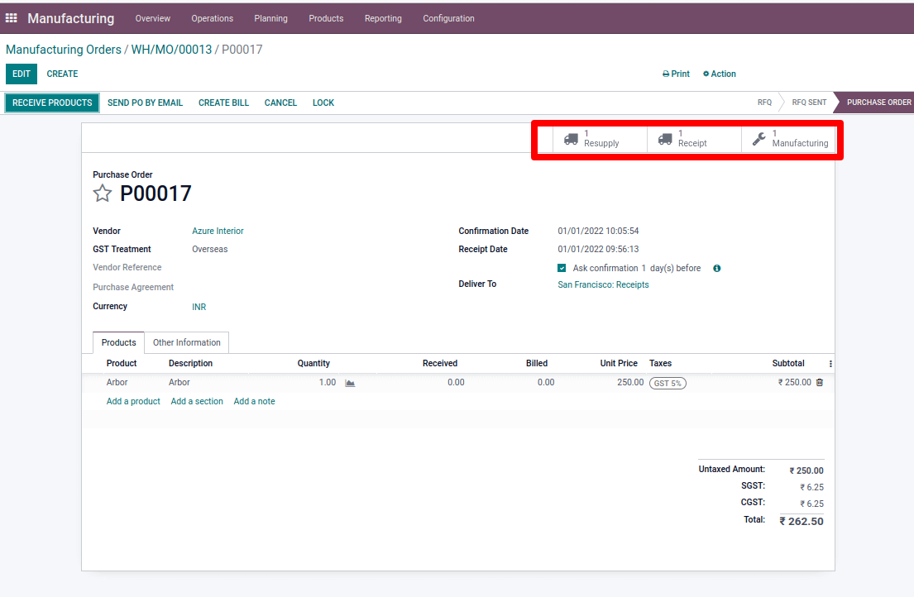Open the Planning menu
914x597 pixels.
click(271, 19)
